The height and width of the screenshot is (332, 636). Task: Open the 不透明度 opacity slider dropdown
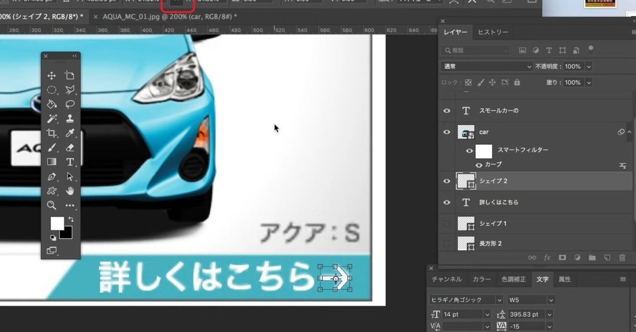coord(589,67)
